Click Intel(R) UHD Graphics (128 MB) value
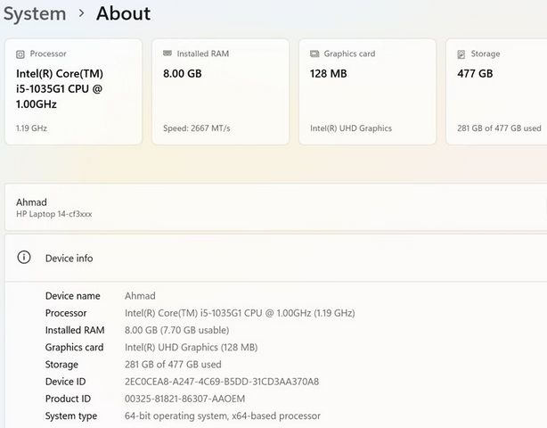The width and height of the screenshot is (547, 428). pyautogui.click(x=192, y=348)
